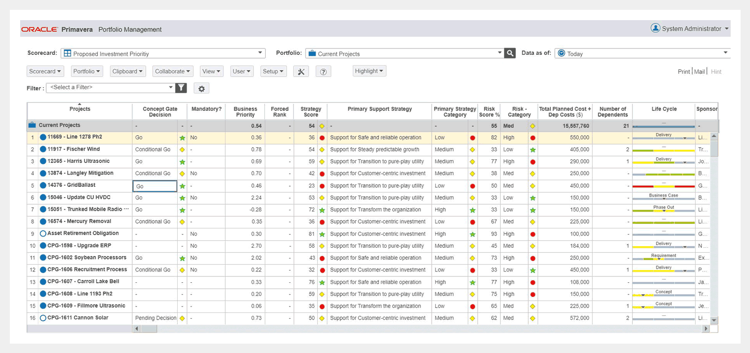
Task: Open the Collaborate menu
Action: (172, 71)
